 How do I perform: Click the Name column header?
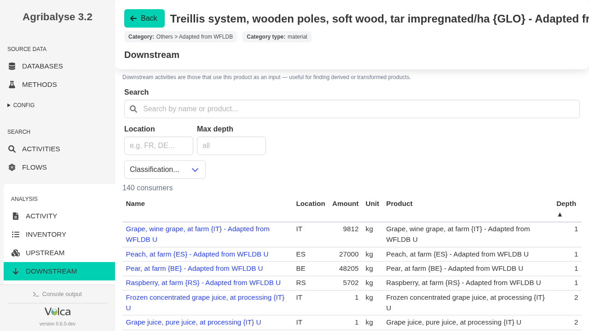click(135, 204)
